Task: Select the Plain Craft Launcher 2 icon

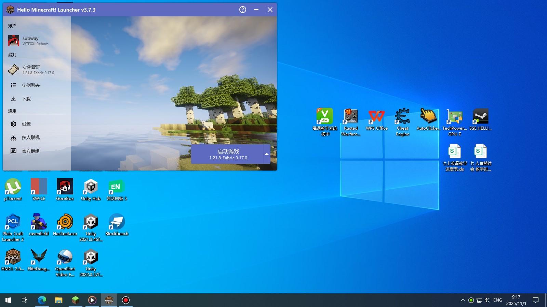Action: 13,227
